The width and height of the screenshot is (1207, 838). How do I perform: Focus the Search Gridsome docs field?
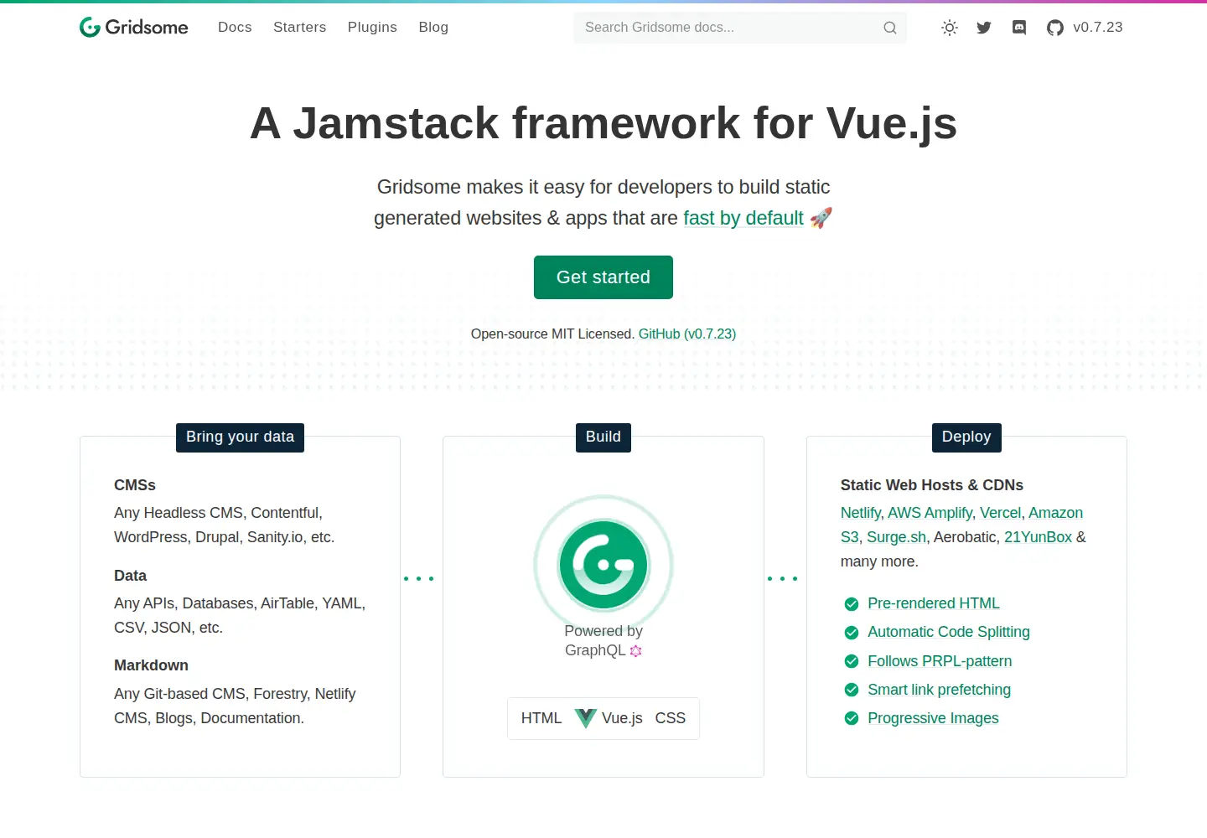(740, 28)
